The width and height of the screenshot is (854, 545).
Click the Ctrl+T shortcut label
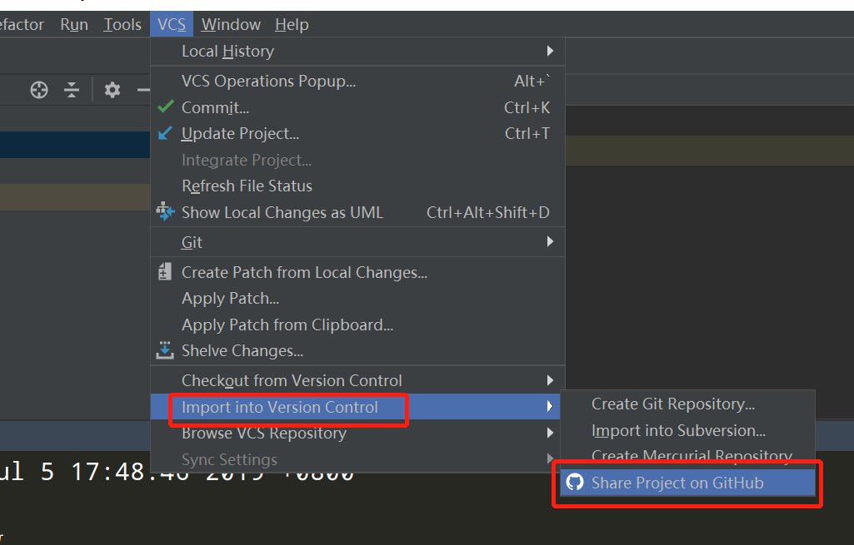pyautogui.click(x=527, y=133)
